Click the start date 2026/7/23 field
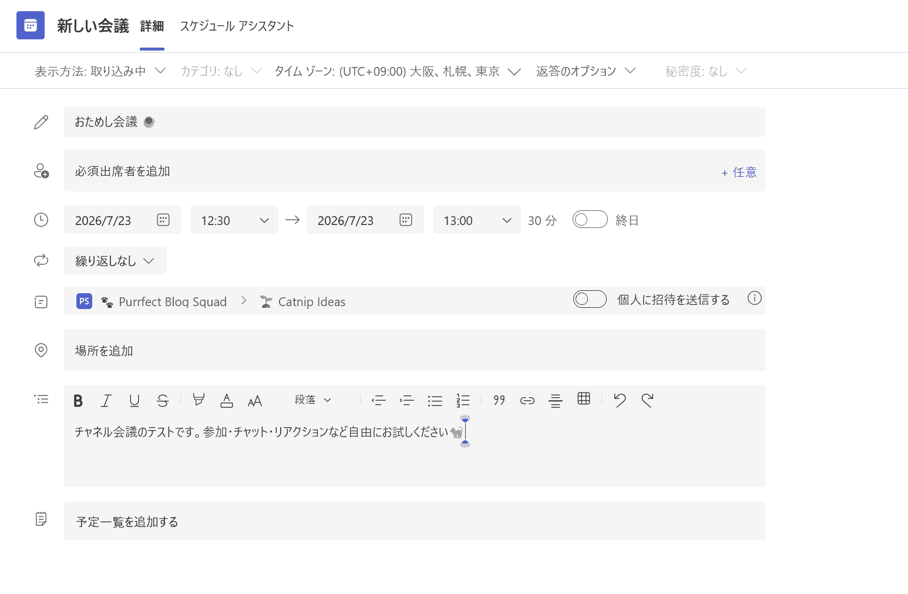908x594 pixels. point(123,220)
